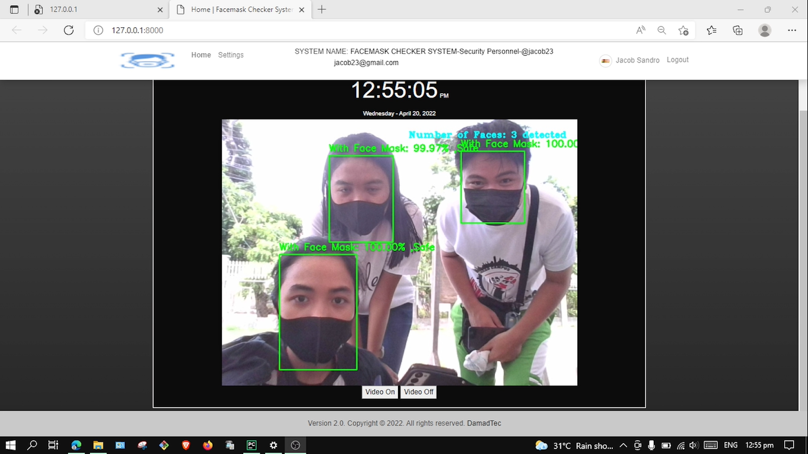
Task: Open the DamadTec footer link
Action: 484,423
